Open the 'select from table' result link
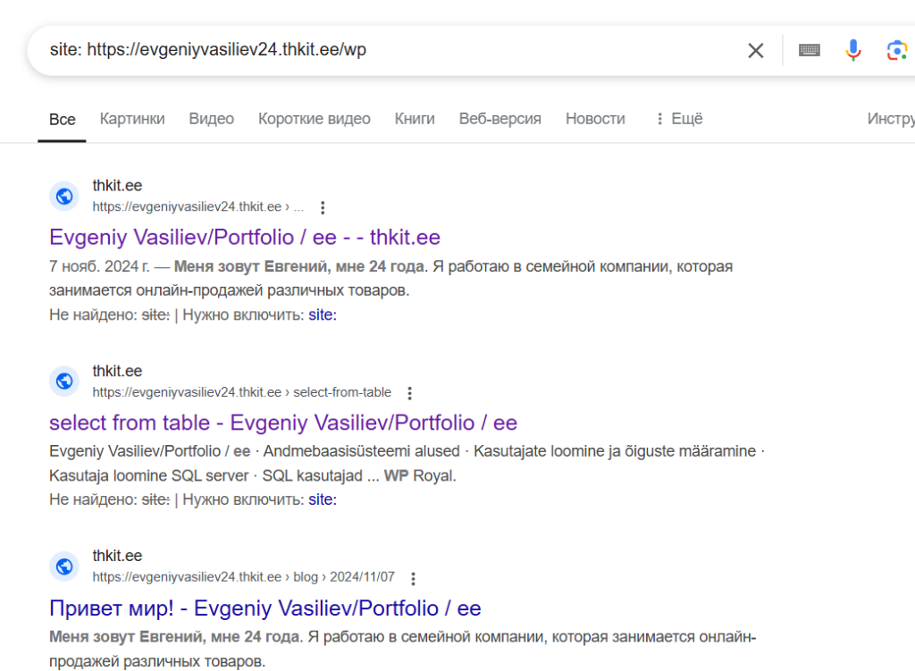Screen dimensions: 915x671 click(283, 423)
